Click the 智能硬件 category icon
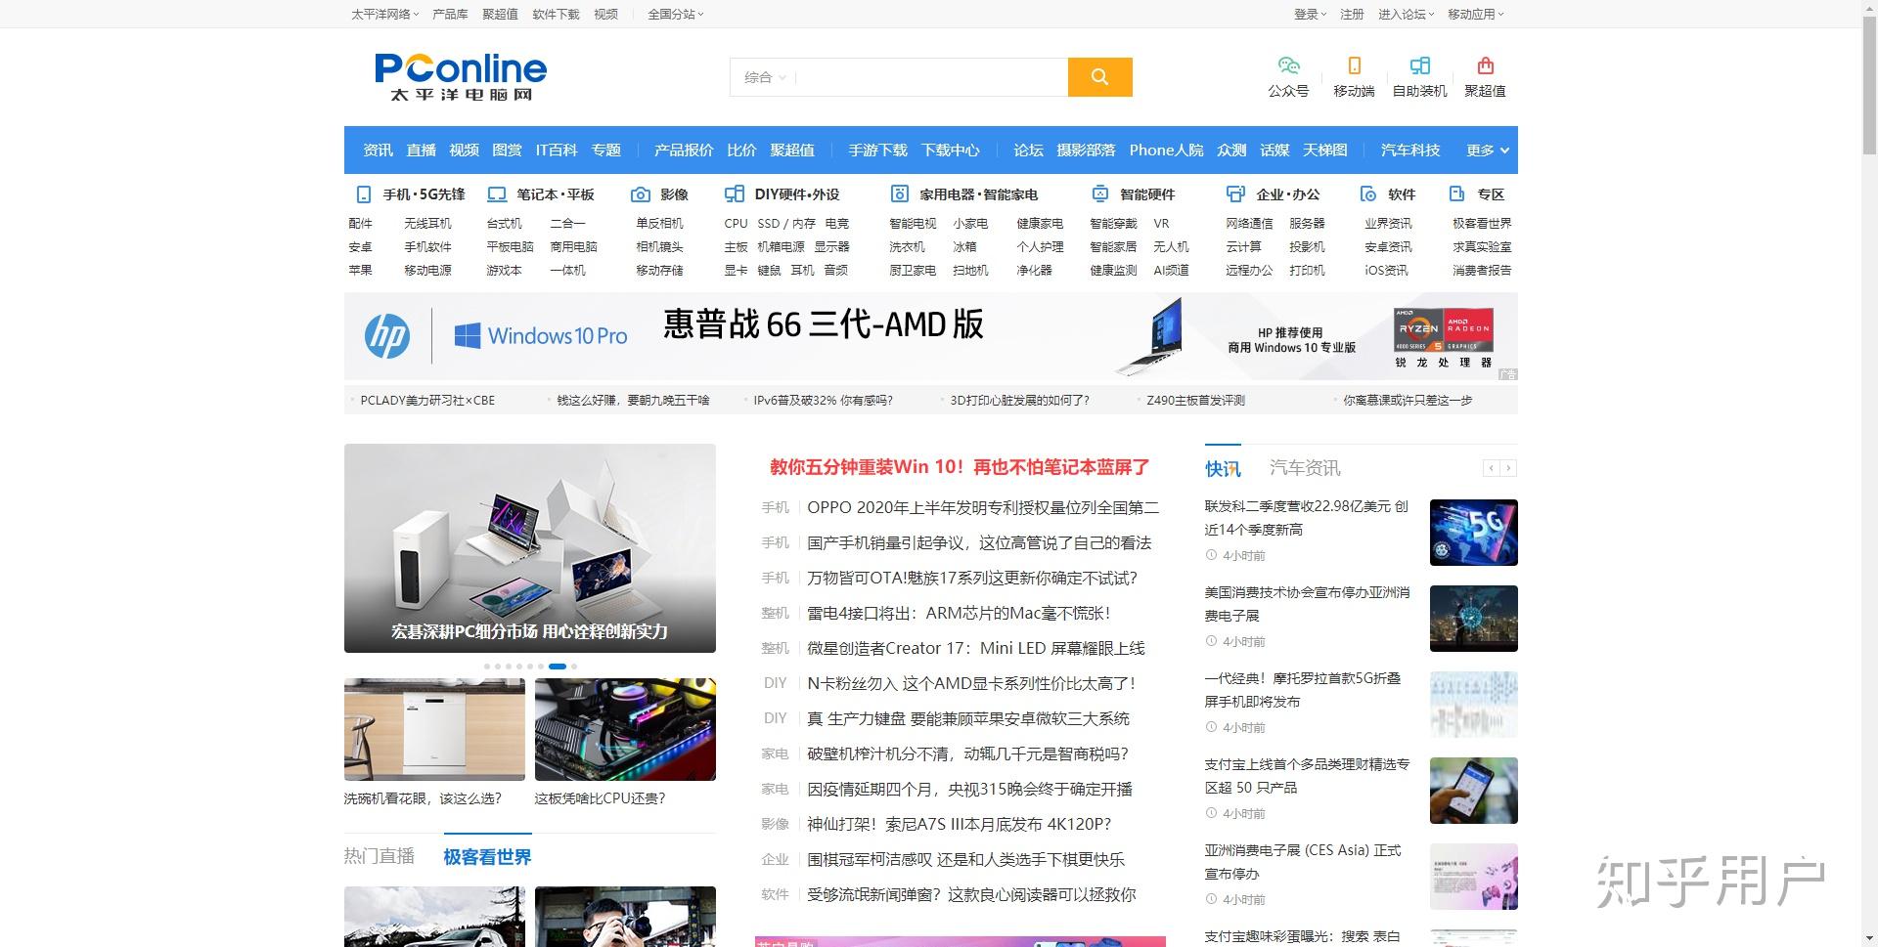The height and width of the screenshot is (947, 1878). 1099,194
